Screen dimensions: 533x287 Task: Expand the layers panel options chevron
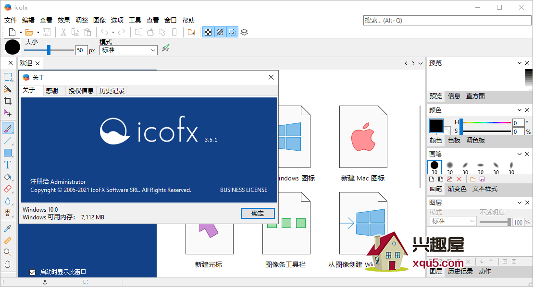520,203
